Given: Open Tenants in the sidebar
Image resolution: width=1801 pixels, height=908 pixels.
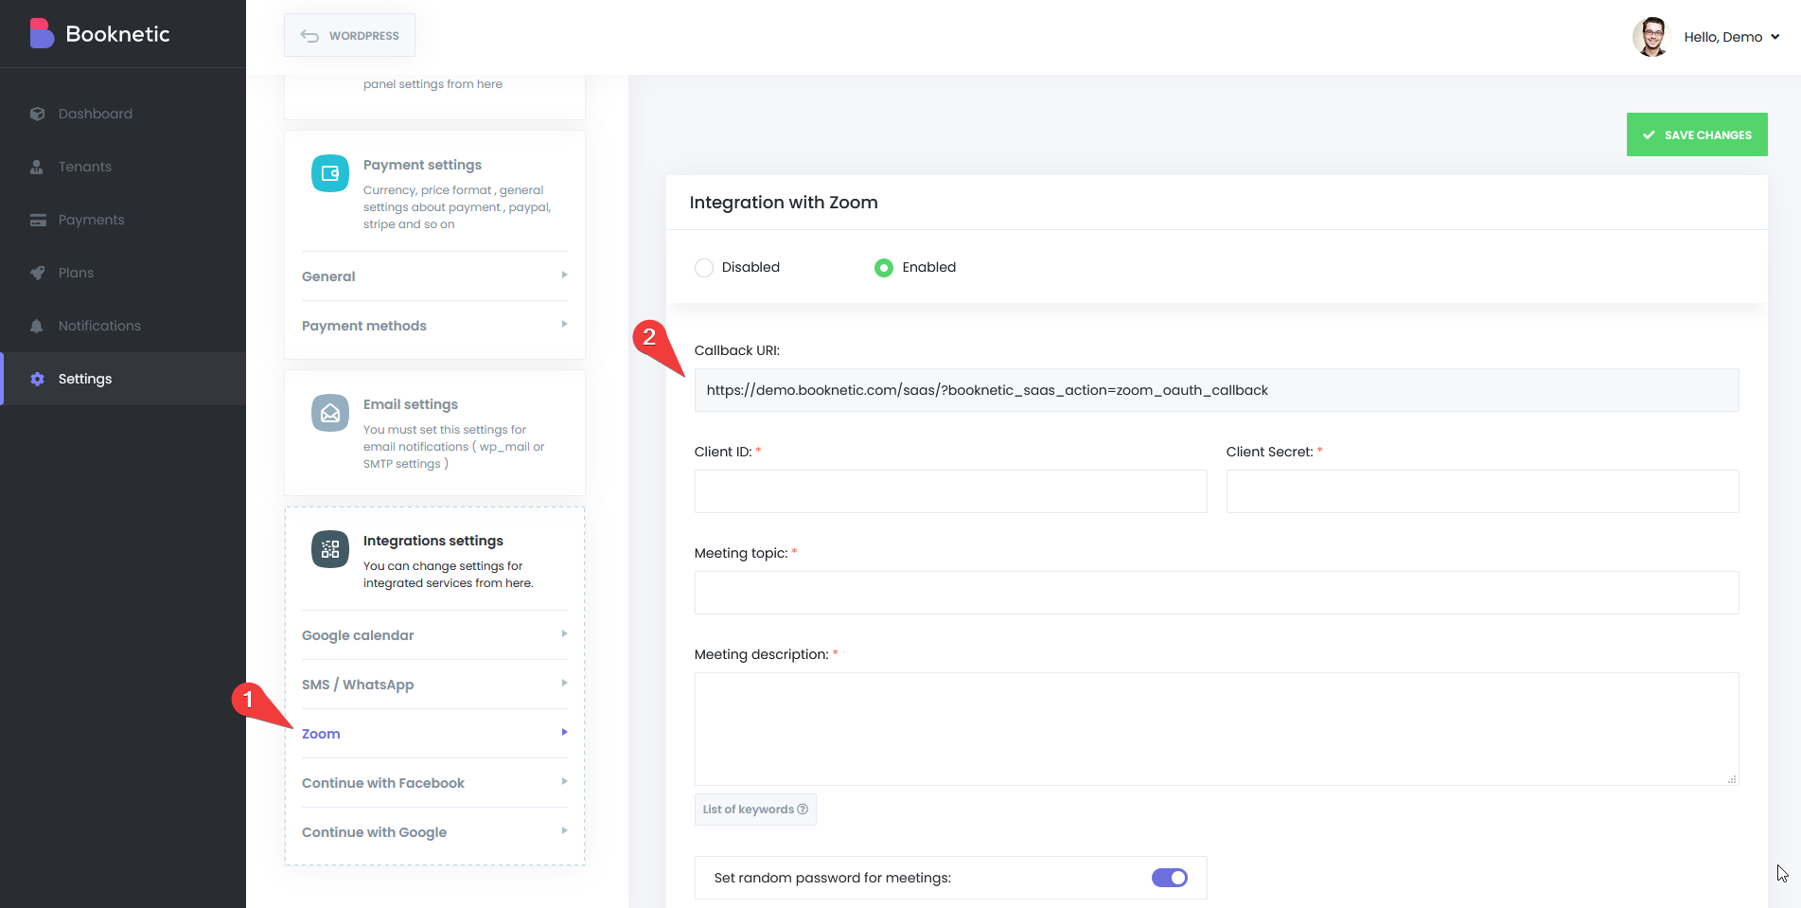Looking at the screenshot, I should [x=123, y=167].
